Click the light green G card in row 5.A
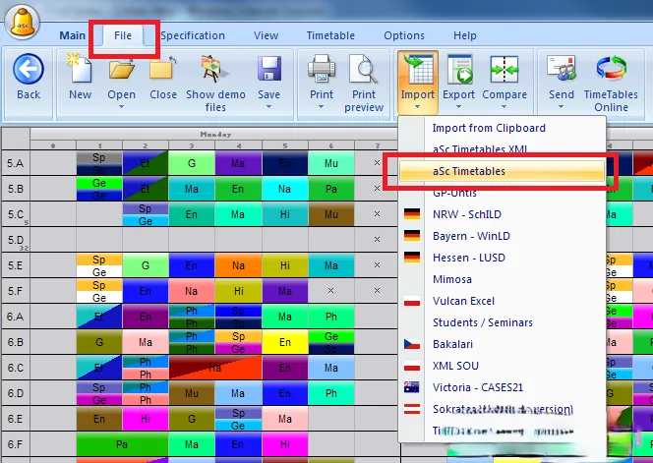 coord(192,163)
